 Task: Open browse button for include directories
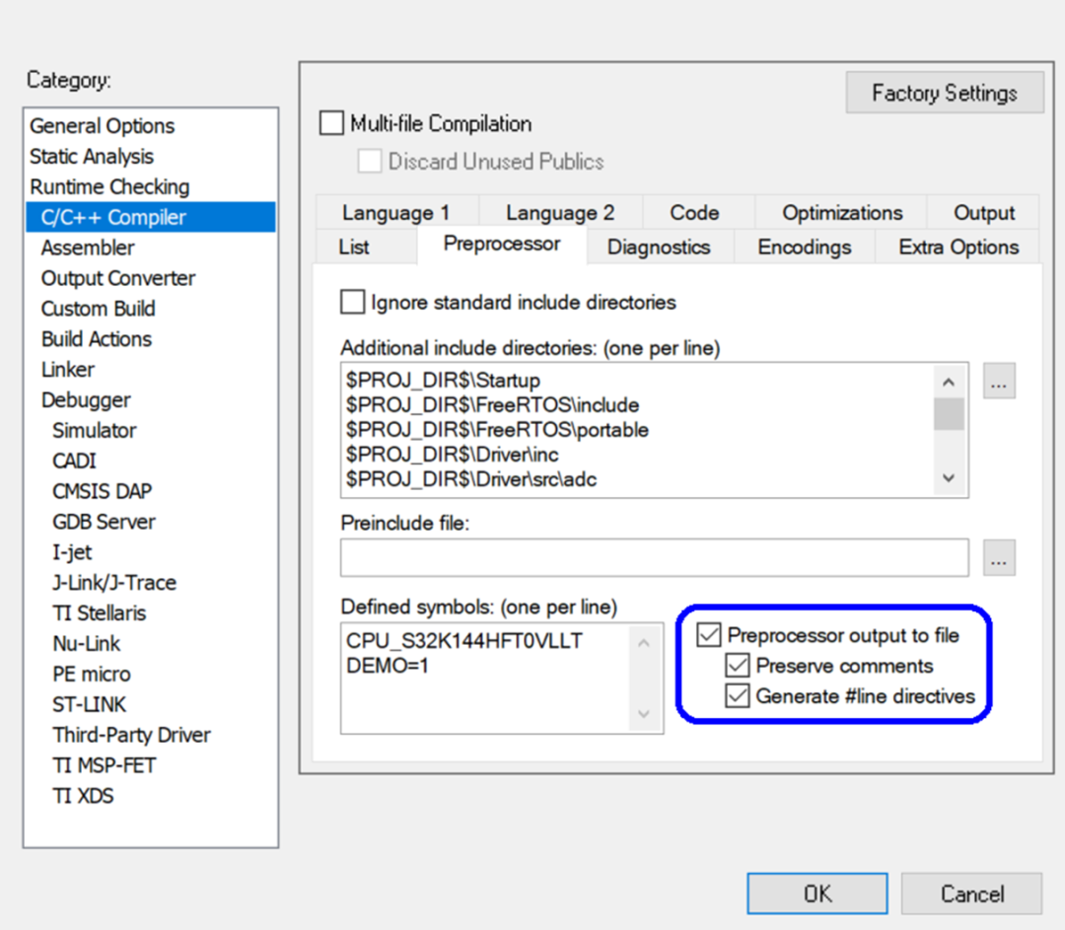(999, 381)
